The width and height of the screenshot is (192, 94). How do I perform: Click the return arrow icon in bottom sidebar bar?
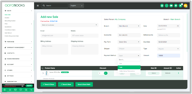(31, 90)
